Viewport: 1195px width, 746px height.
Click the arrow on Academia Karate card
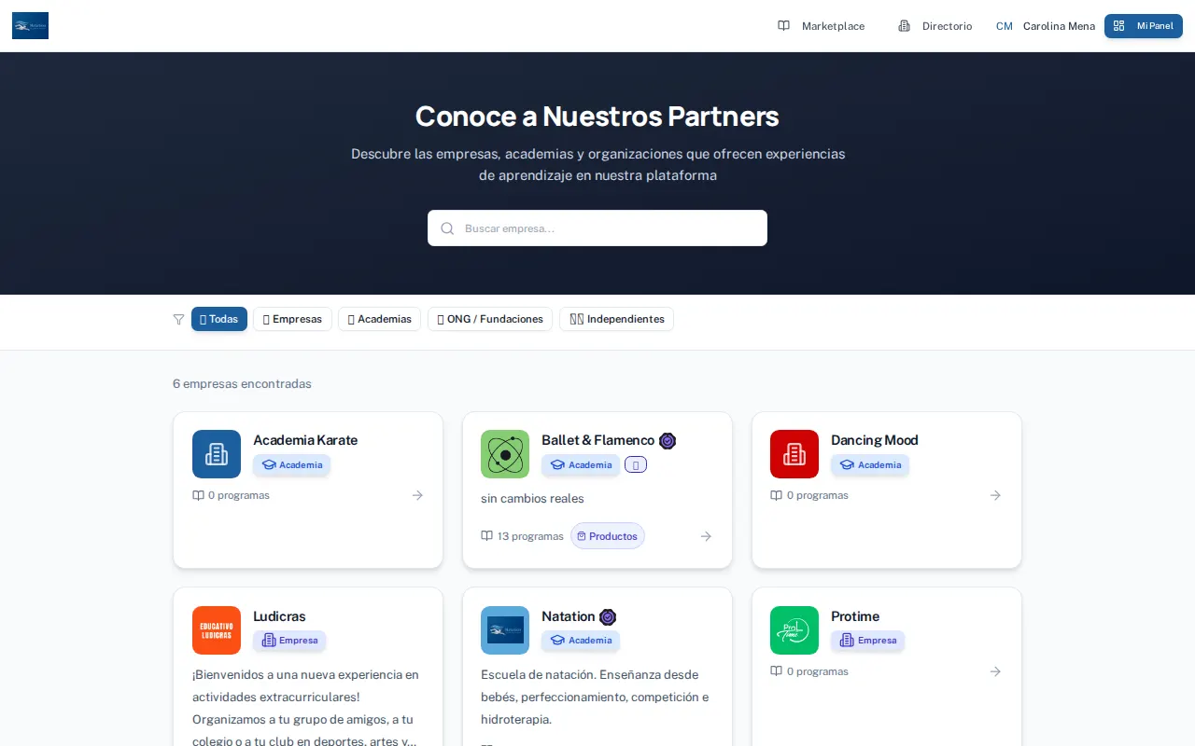(417, 495)
